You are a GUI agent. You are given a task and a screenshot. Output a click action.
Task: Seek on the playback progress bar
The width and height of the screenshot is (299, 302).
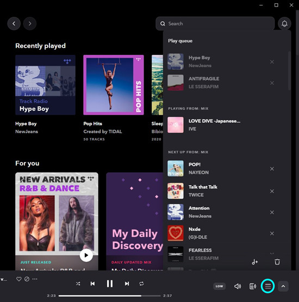click(109, 295)
